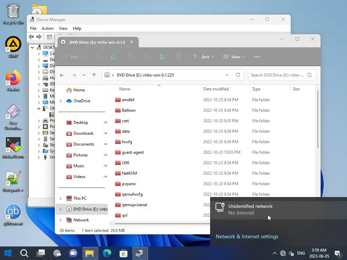Open the Recycle Bin desktop icon
This screenshot has width=347, height=260.
[x=13, y=14]
